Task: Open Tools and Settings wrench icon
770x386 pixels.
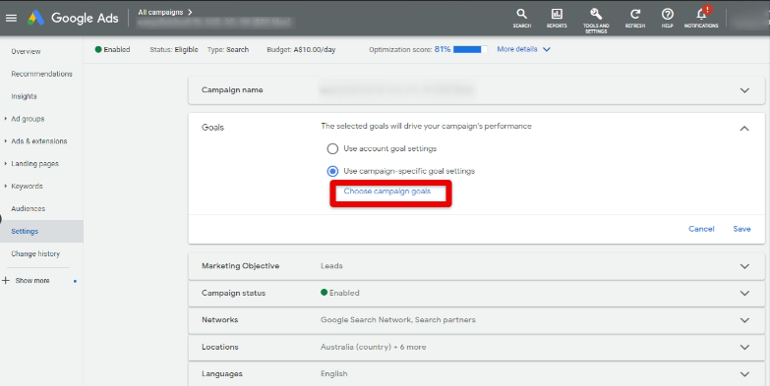Action: 596,21
